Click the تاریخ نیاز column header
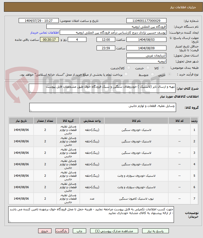203x238 pixels. [x=21, y=121]
